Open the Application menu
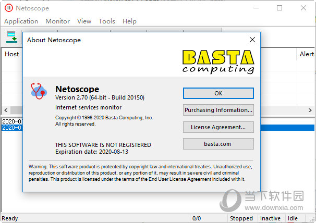 click(x=21, y=21)
